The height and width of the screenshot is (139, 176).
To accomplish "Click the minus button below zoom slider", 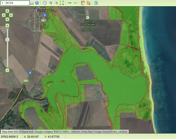I will [x=7, y=70].
